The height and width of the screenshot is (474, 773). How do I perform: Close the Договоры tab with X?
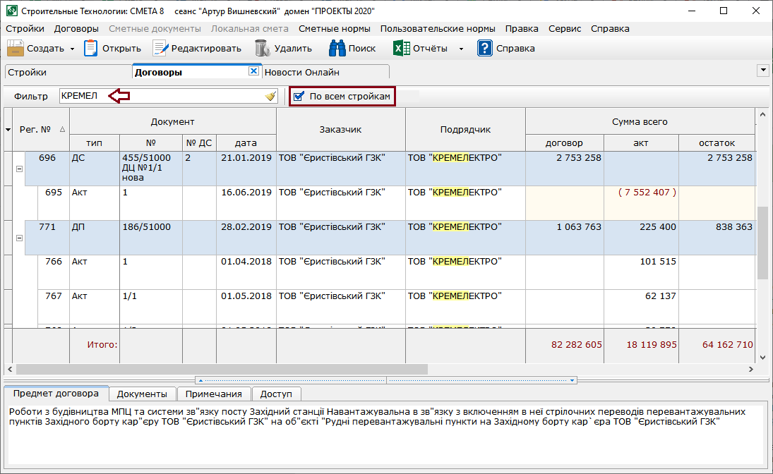point(253,71)
